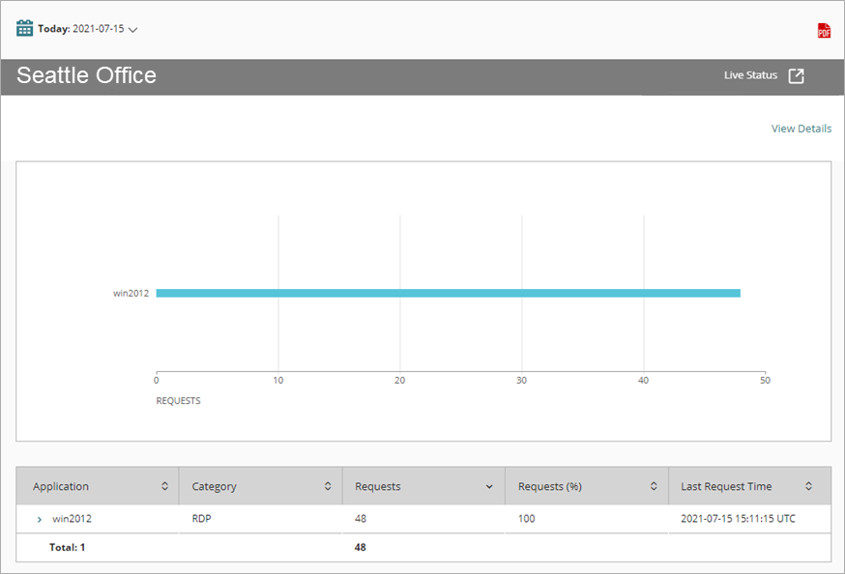Click the Category column header label
The image size is (845, 574).
point(214,486)
